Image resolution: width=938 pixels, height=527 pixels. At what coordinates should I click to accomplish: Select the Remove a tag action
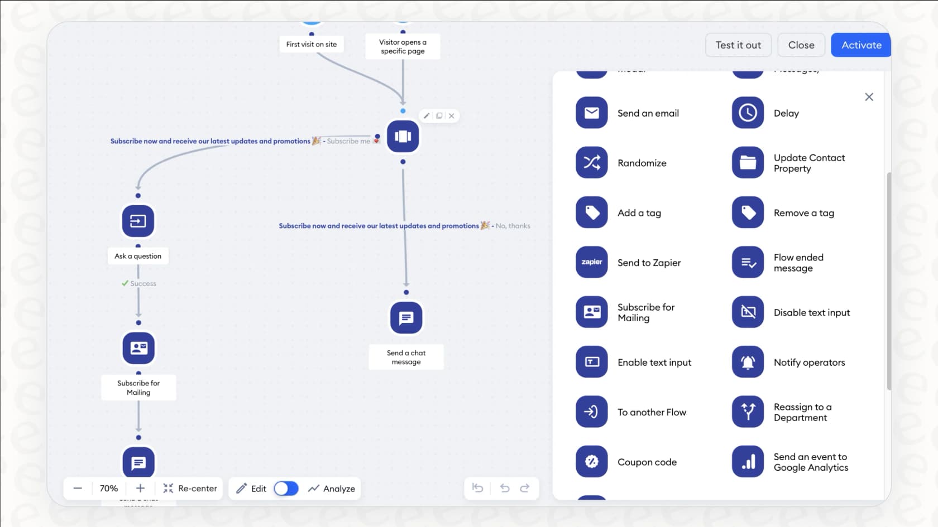coord(748,212)
